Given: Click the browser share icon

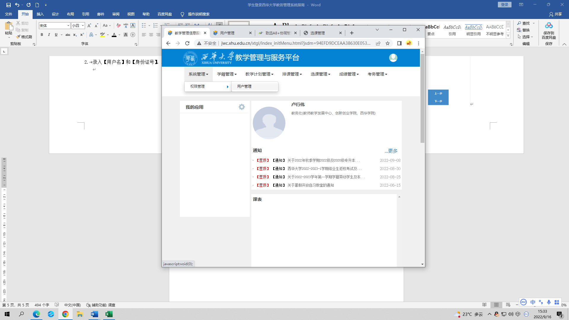Looking at the screenshot, I should click(378, 43).
